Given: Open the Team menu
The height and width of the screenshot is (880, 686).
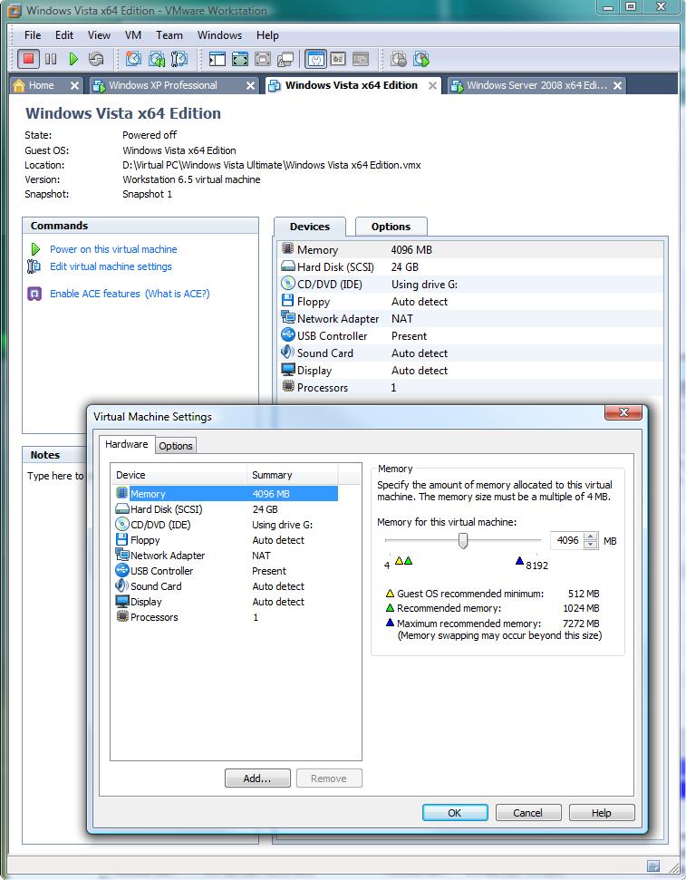Looking at the screenshot, I should coord(169,34).
